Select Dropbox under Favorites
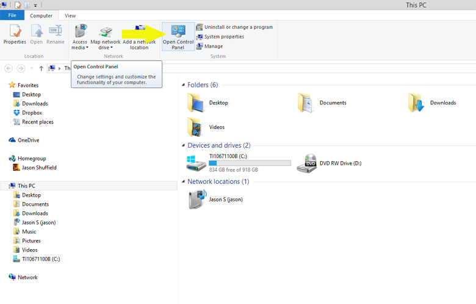This screenshot has width=476, height=304. (x=32, y=113)
